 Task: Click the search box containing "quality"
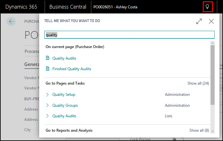pos(129,35)
